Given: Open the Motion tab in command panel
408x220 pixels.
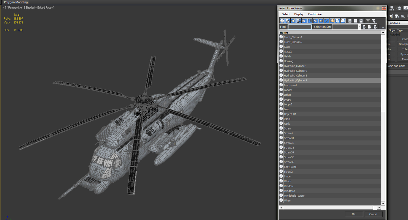Looking at the screenshot, I should click(x=399, y=9).
